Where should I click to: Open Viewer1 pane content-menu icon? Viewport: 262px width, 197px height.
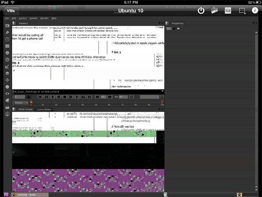(14, 23)
